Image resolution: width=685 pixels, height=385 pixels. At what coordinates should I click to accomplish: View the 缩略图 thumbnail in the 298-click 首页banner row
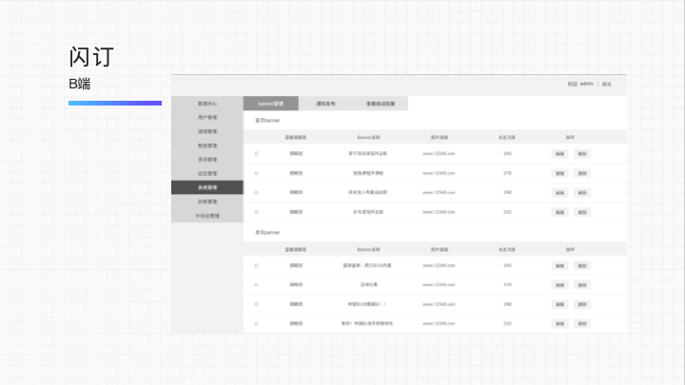tap(296, 192)
